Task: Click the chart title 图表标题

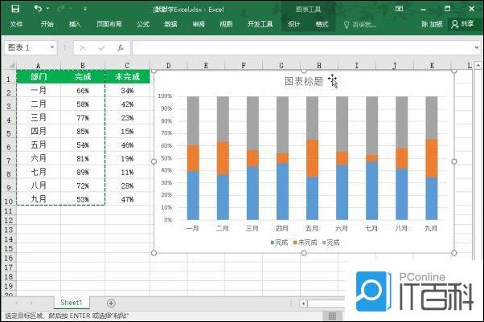Action: pos(303,81)
